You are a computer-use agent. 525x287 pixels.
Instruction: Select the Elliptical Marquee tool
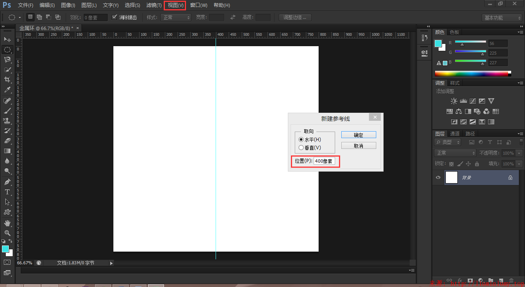coord(7,50)
